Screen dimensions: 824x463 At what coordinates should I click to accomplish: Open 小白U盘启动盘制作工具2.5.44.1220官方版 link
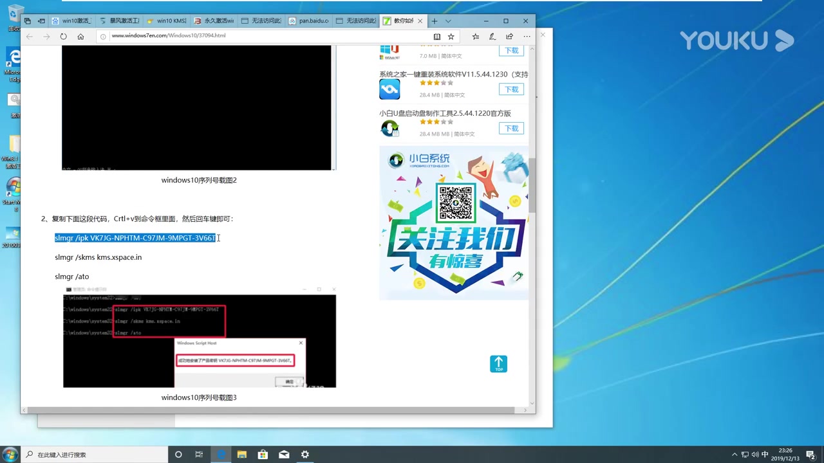tap(445, 113)
